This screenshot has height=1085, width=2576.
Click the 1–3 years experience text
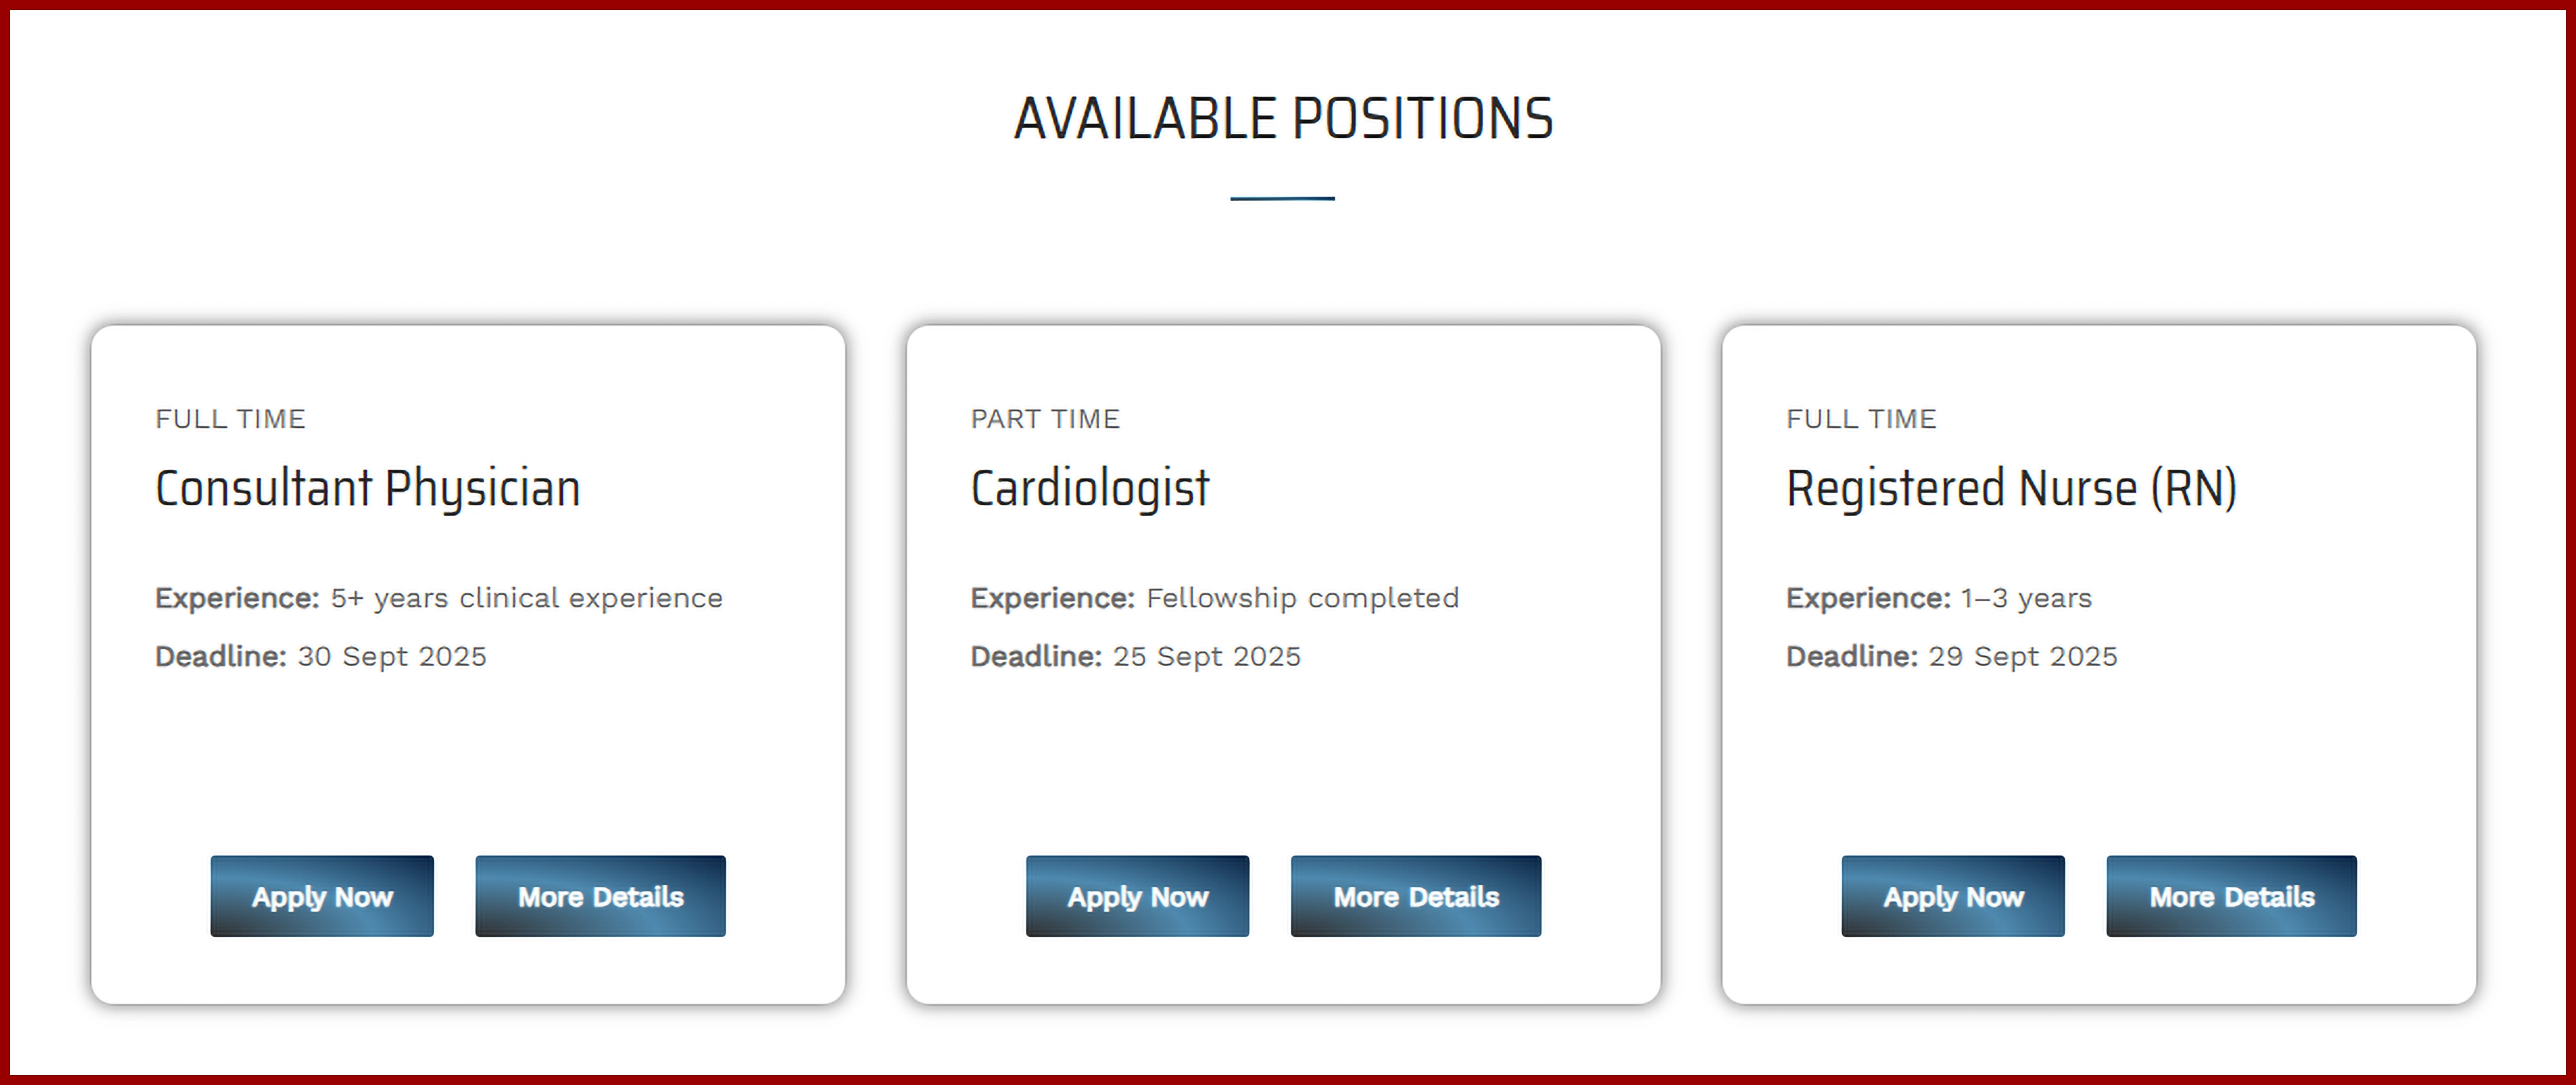pos(2026,598)
